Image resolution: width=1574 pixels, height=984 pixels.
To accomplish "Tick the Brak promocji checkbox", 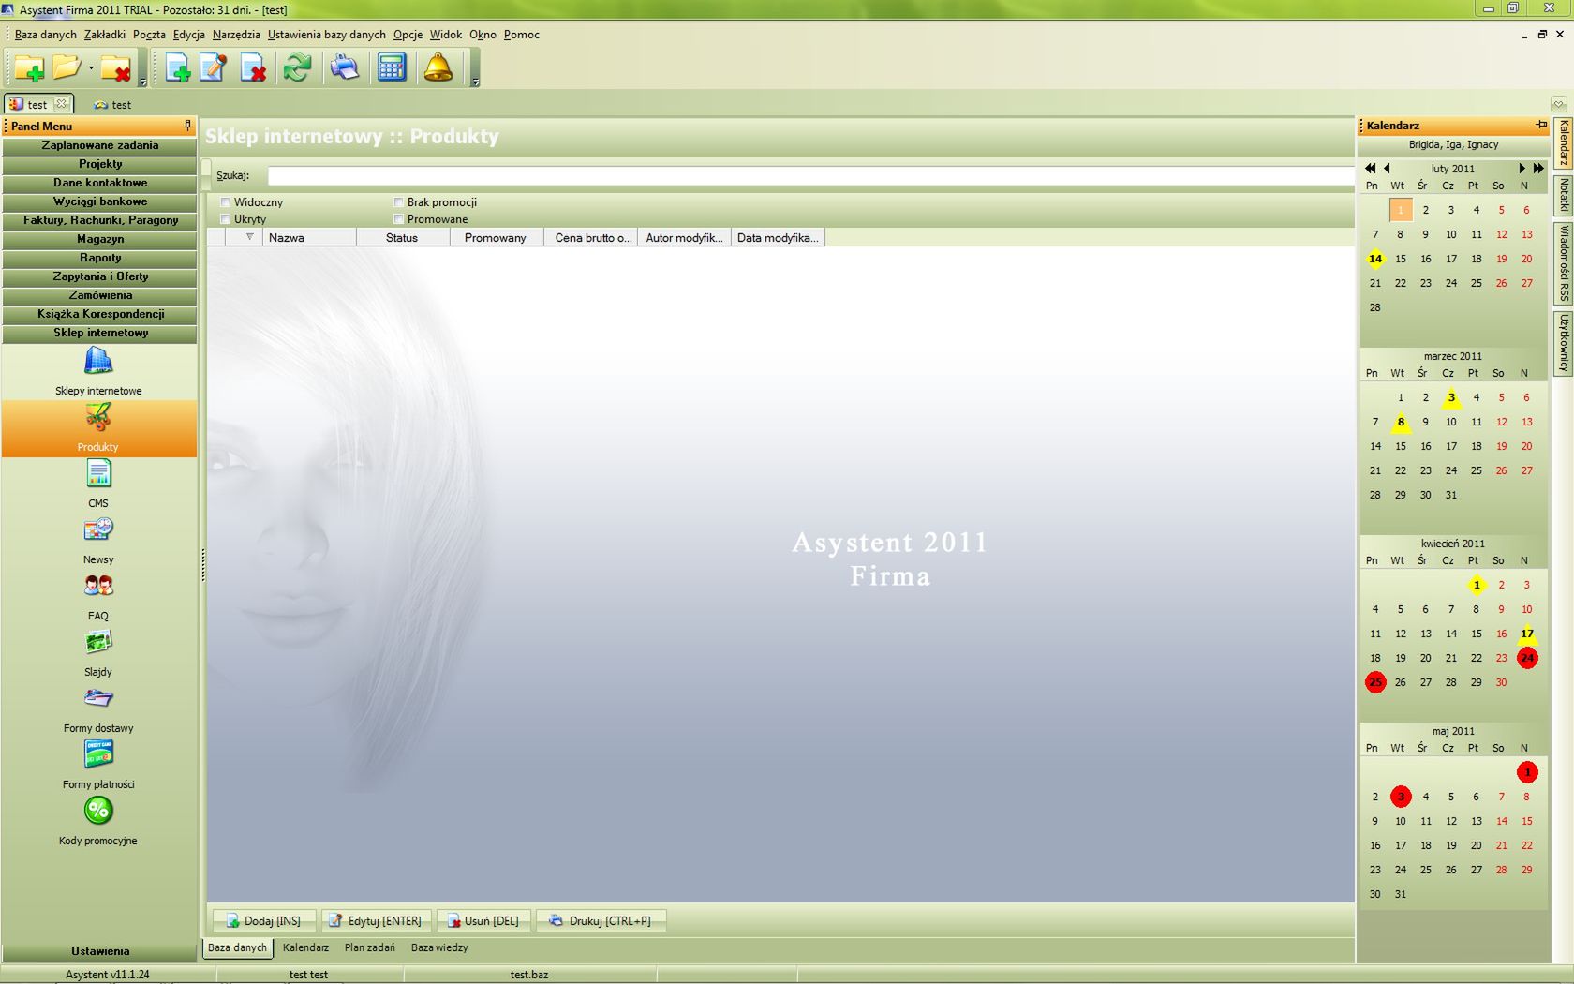I will click(x=398, y=202).
